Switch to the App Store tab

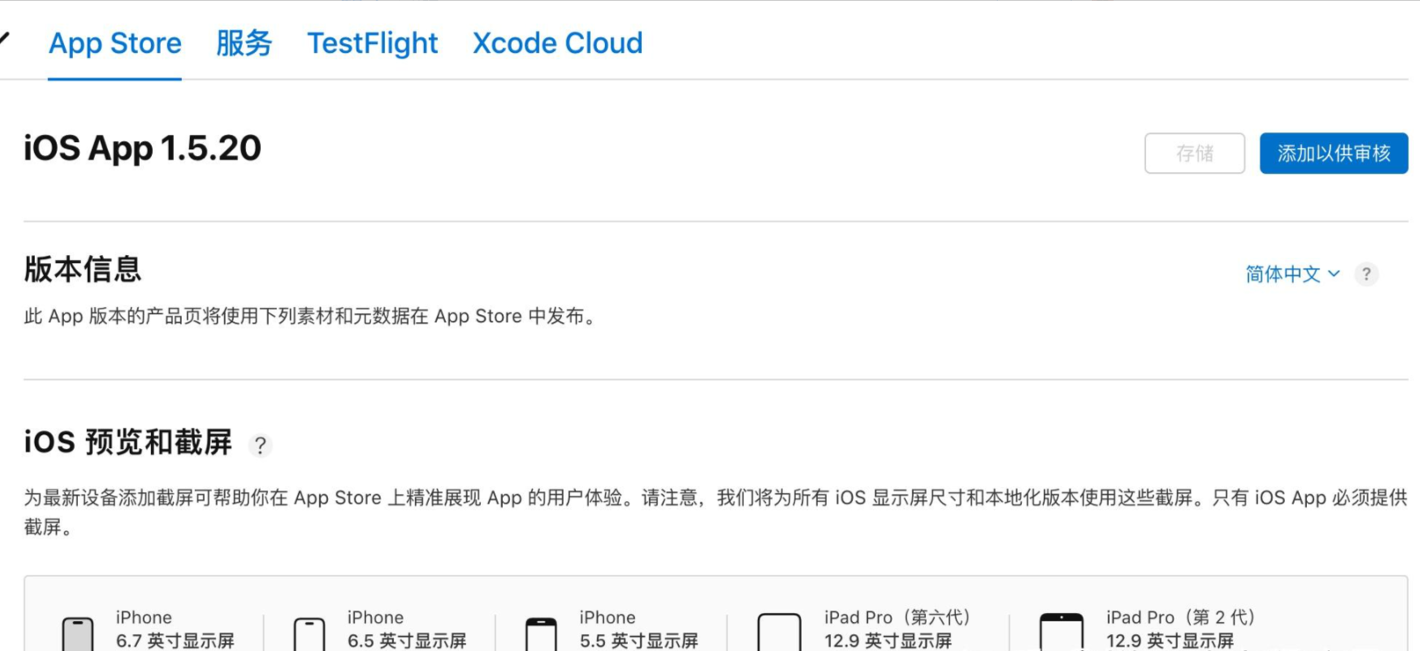(x=114, y=44)
